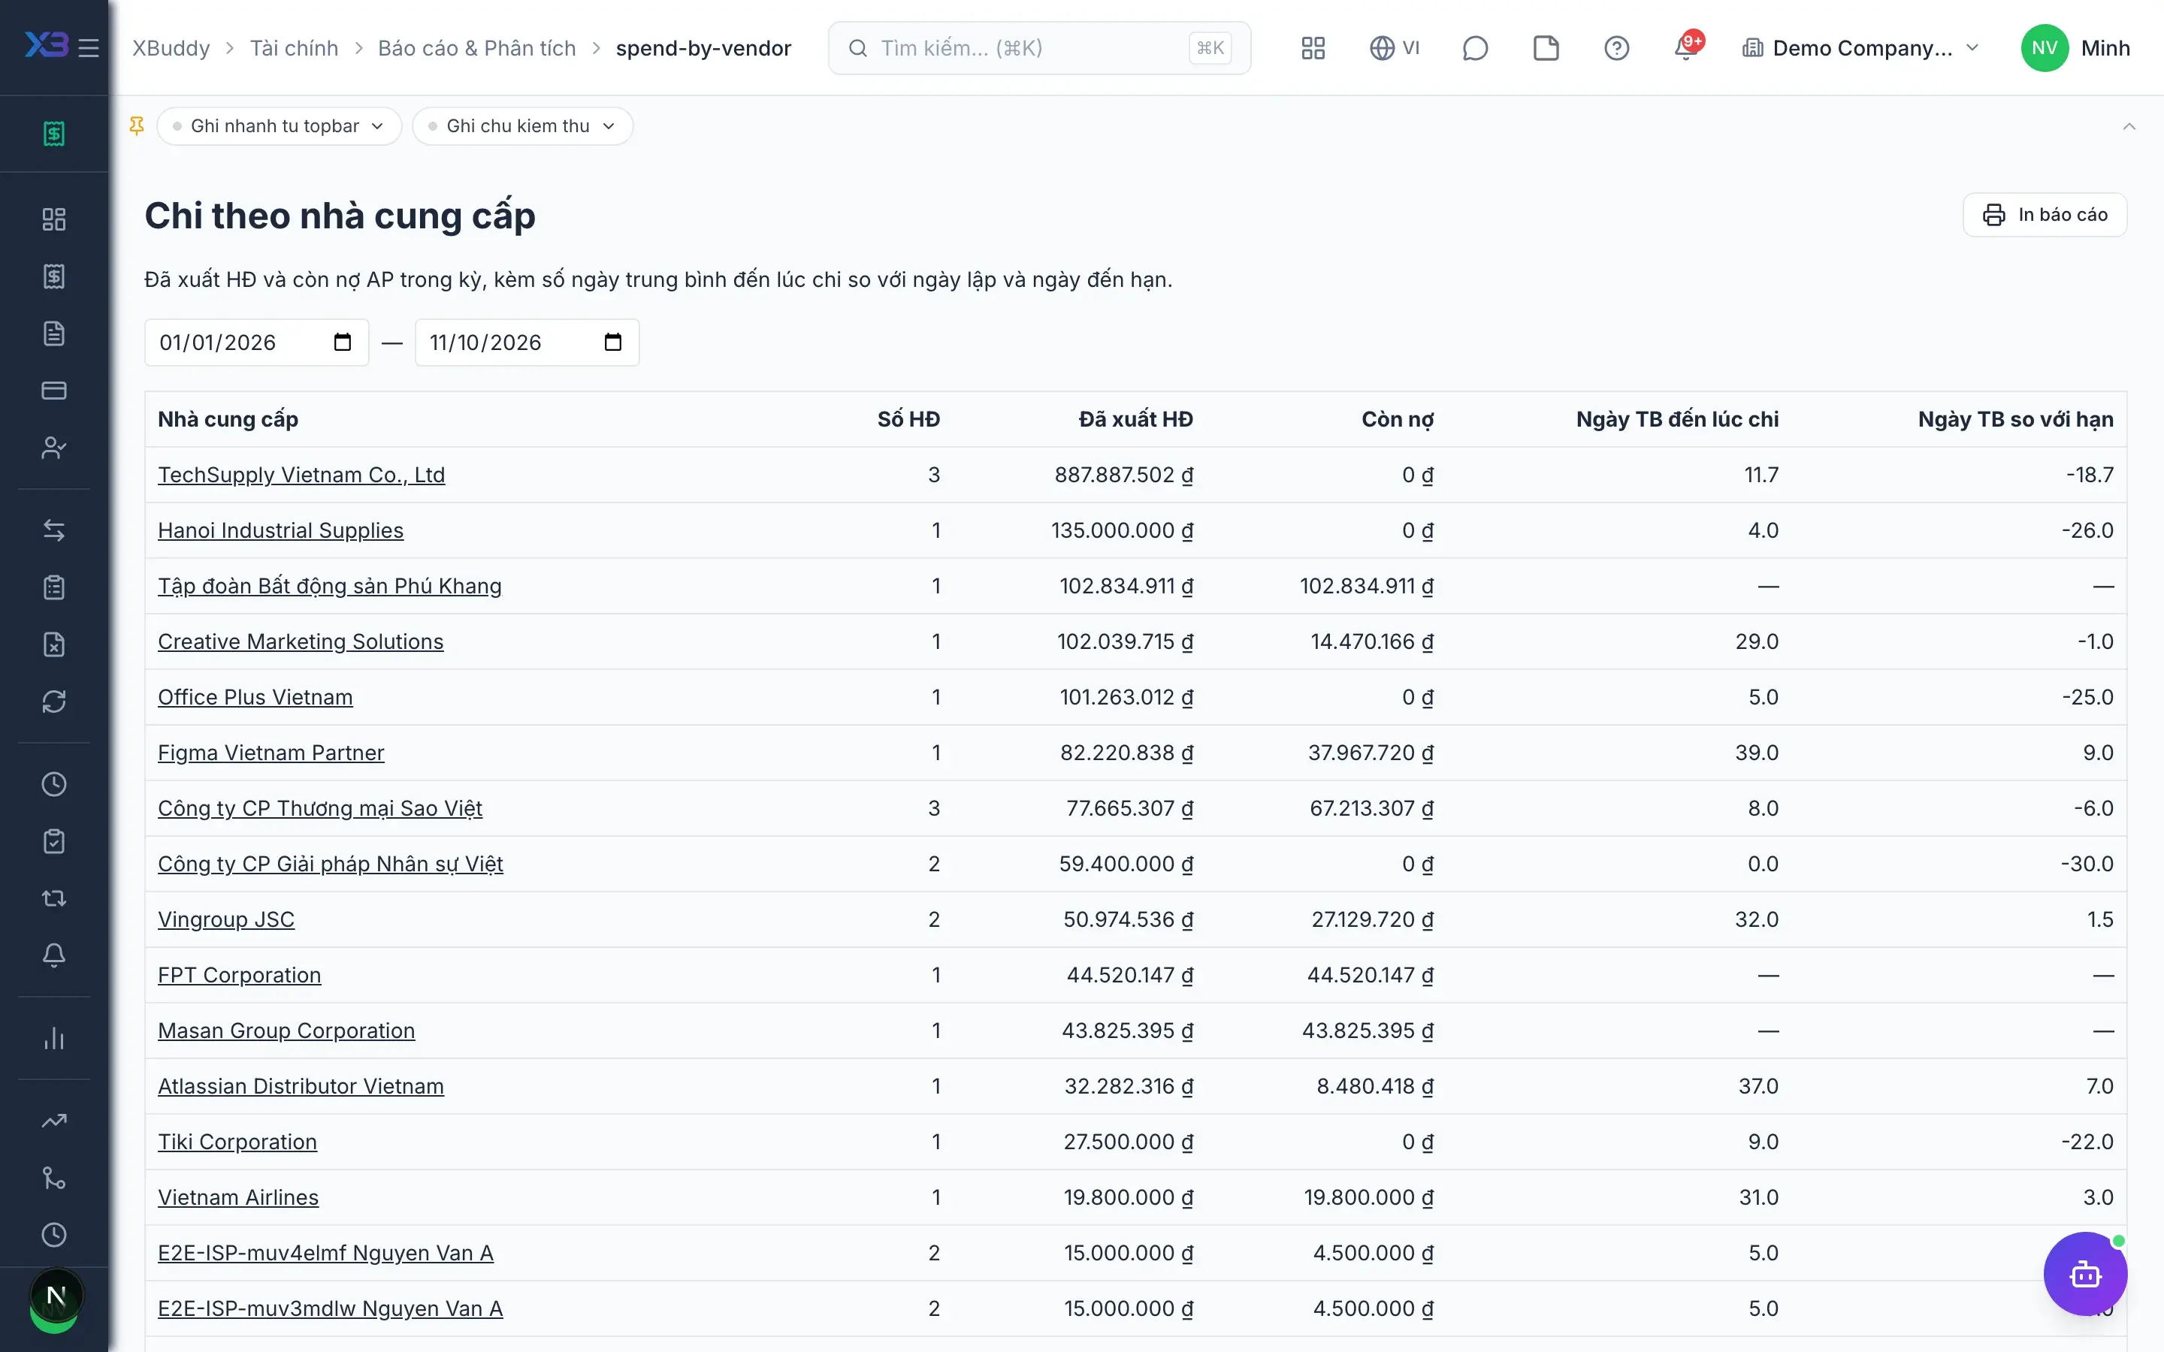This screenshot has width=2164, height=1352.
Task: Switch language using the VI globe selector
Action: point(1394,48)
